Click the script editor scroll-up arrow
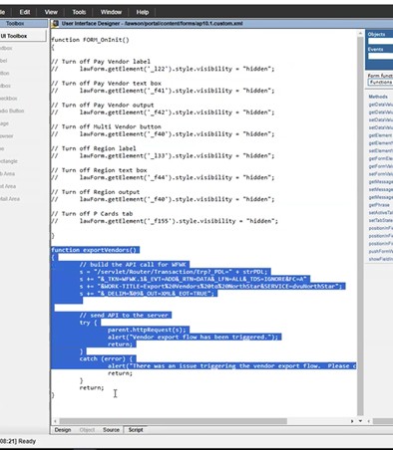The image size is (393, 450). 360,34
